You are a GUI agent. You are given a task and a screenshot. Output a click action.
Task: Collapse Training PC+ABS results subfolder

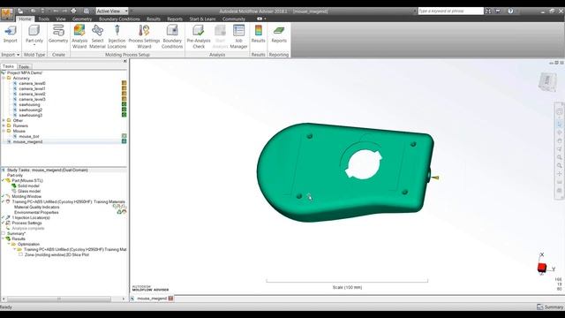tap(15, 249)
